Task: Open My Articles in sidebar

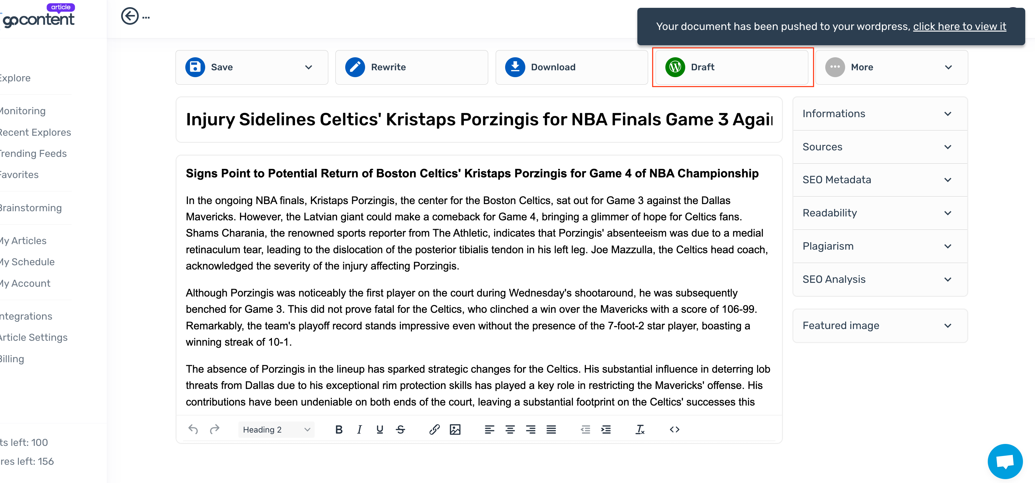Action: click(x=23, y=241)
